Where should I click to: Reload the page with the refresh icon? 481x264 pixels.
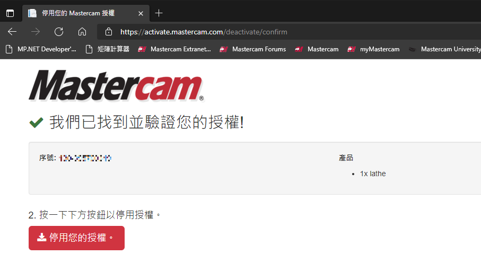click(x=59, y=32)
